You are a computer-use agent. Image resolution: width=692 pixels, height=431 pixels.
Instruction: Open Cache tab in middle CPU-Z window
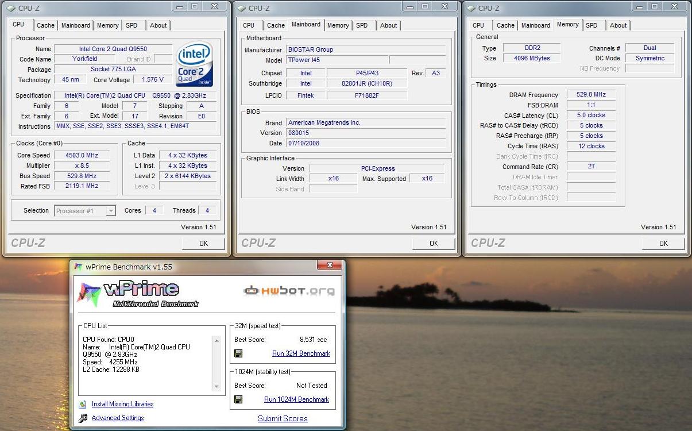[x=276, y=25]
